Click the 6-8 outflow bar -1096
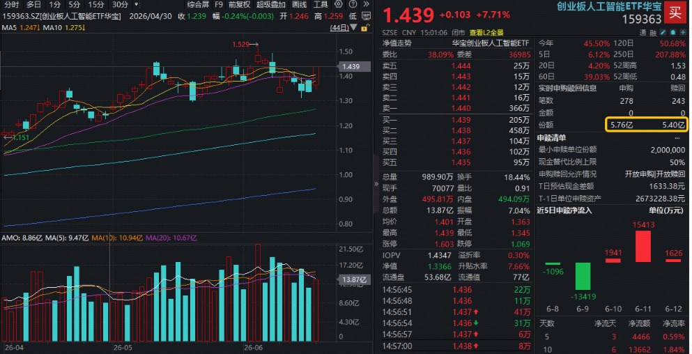692x354 pixels. pyautogui.click(x=553, y=264)
